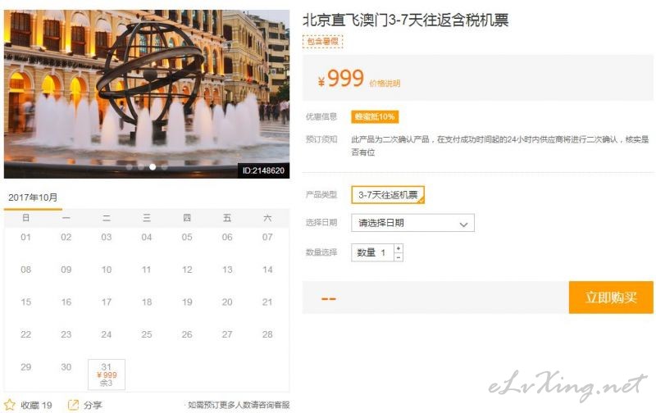Click the 收藏 19 favorites label
Image resolution: width=656 pixels, height=413 pixels.
pos(36,405)
